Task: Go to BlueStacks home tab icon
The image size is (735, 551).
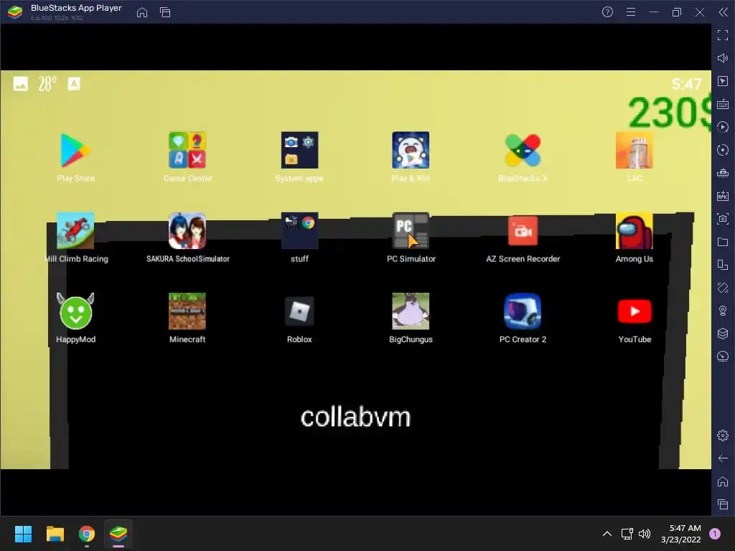Action: point(142,12)
